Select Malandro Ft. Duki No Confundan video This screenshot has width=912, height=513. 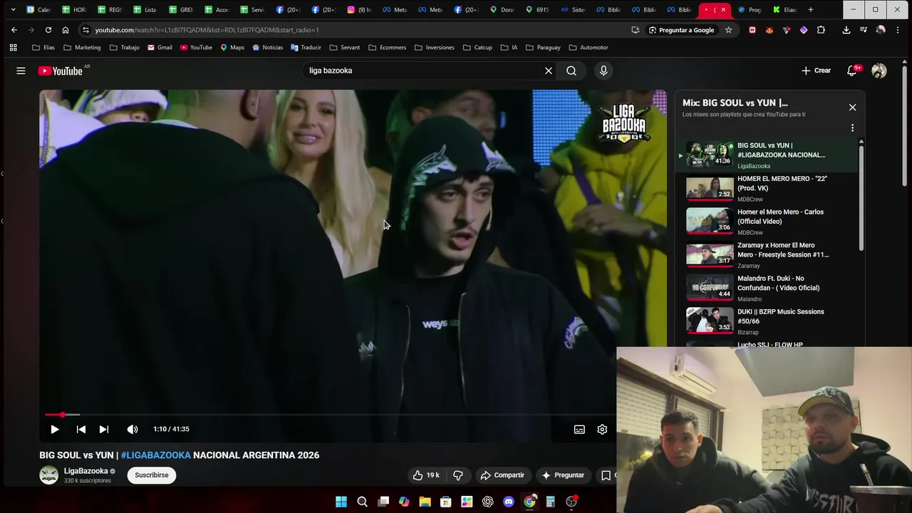tap(768, 289)
